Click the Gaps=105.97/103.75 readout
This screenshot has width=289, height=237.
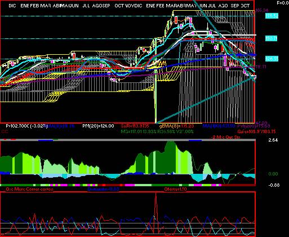[x=256, y=131]
